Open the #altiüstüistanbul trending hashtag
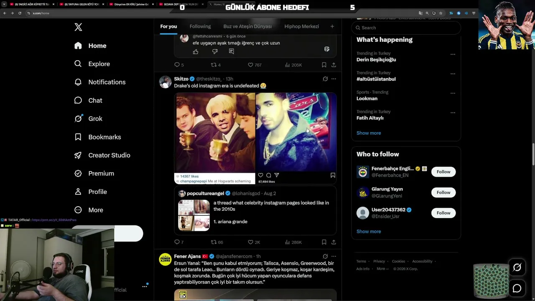 376,79
